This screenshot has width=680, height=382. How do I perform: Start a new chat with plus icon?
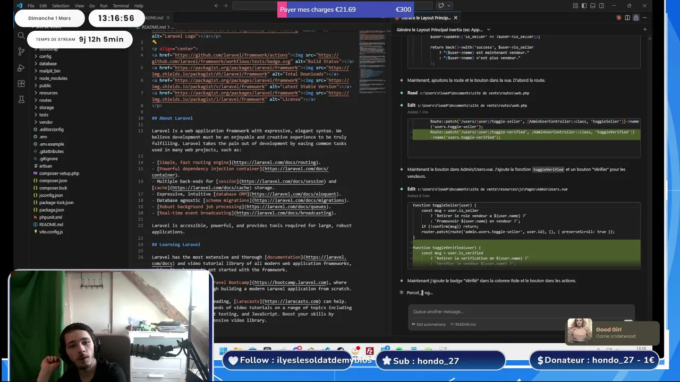[x=644, y=30]
